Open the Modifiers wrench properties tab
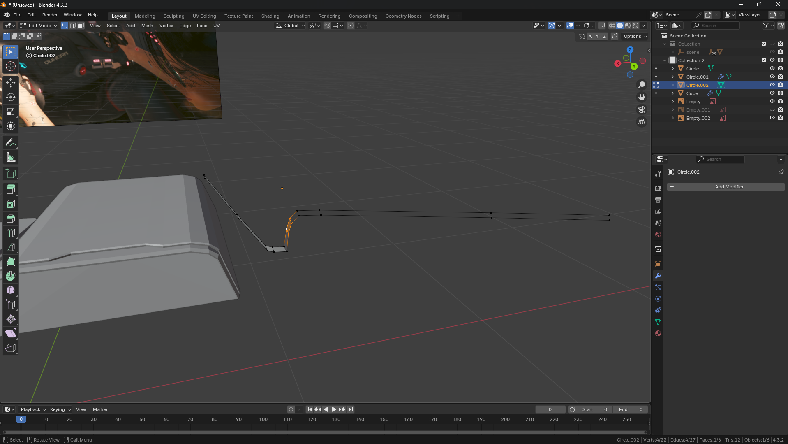Screen dimensions: 788x444 pos(658,276)
